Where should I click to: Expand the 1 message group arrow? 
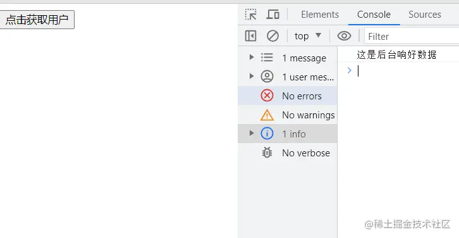coord(252,57)
